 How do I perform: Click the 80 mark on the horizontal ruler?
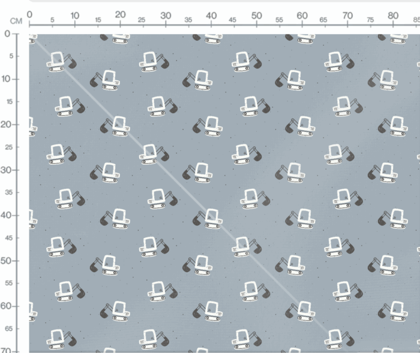(x=393, y=16)
